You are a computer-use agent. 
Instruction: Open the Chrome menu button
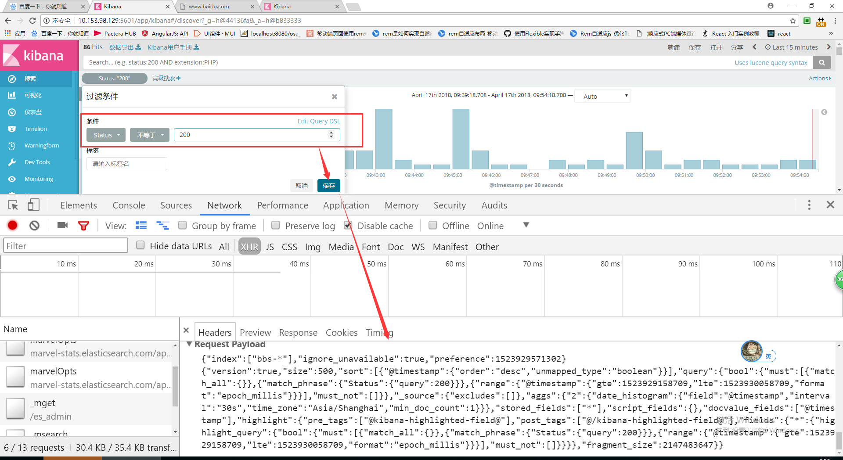(x=835, y=21)
